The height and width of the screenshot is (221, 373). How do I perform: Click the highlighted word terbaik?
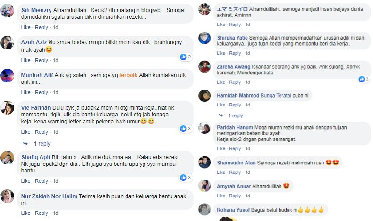(x=128, y=75)
